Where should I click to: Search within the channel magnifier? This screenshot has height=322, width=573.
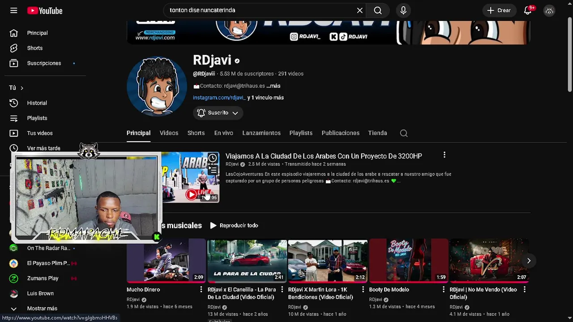coord(404,133)
